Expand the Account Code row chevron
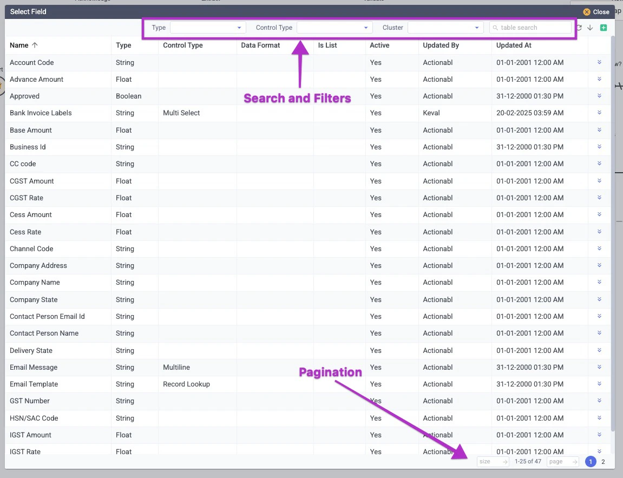Viewport: 623px width, 478px height. click(599, 62)
